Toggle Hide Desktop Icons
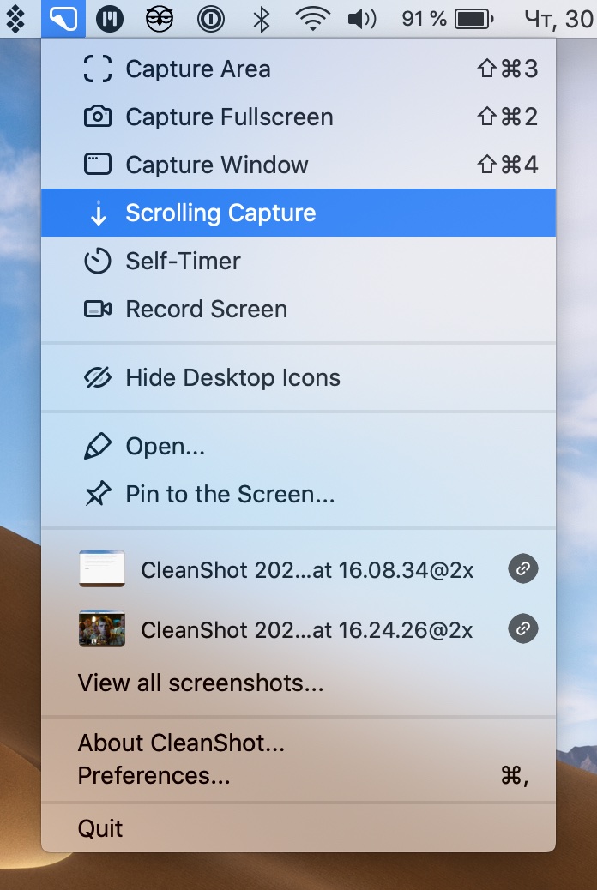Viewport: 597px width, 890px height. click(232, 378)
